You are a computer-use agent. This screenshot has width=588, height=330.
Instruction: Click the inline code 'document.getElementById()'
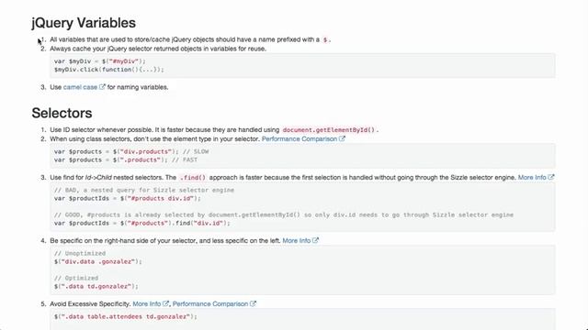pos(329,130)
